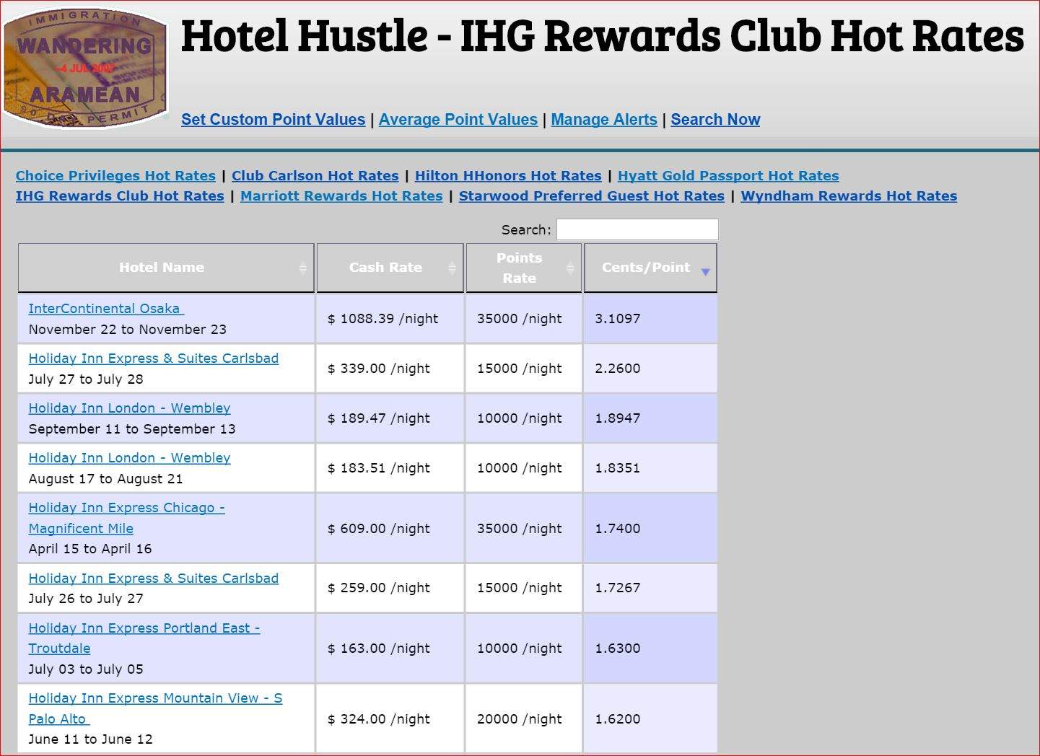This screenshot has height=756, width=1040.
Task: Click the hotel search input field
Action: 637,229
